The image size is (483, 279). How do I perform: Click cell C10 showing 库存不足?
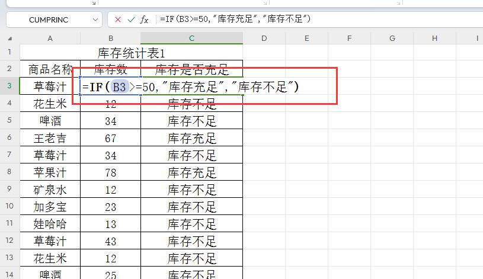192,207
